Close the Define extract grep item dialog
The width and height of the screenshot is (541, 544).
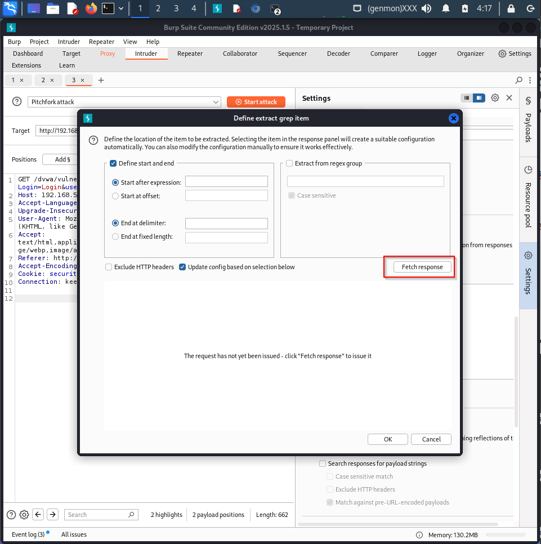(453, 118)
